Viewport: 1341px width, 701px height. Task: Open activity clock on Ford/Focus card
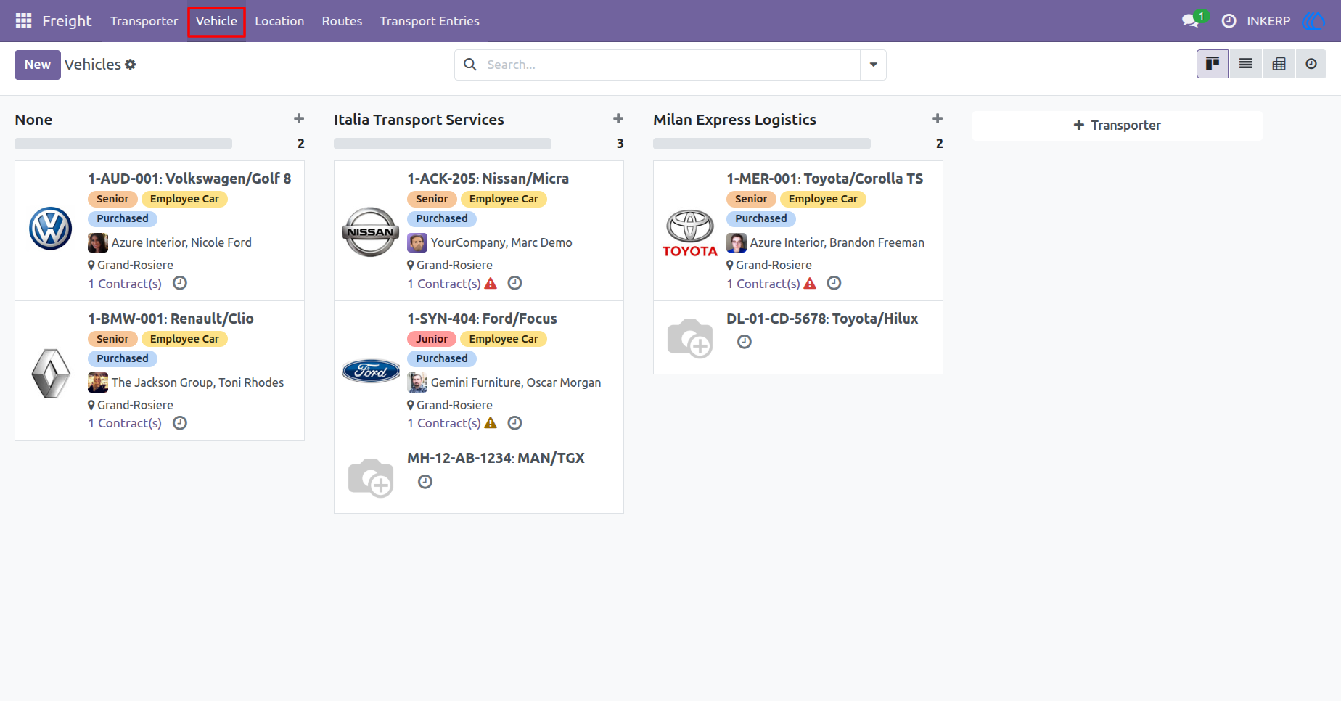pyautogui.click(x=514, y=423)
